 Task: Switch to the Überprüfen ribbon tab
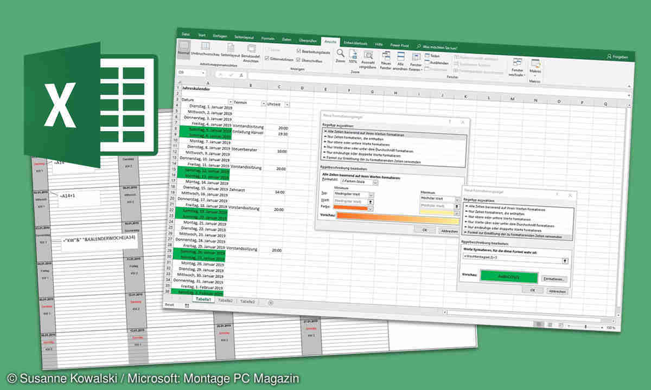click(308, 40)
